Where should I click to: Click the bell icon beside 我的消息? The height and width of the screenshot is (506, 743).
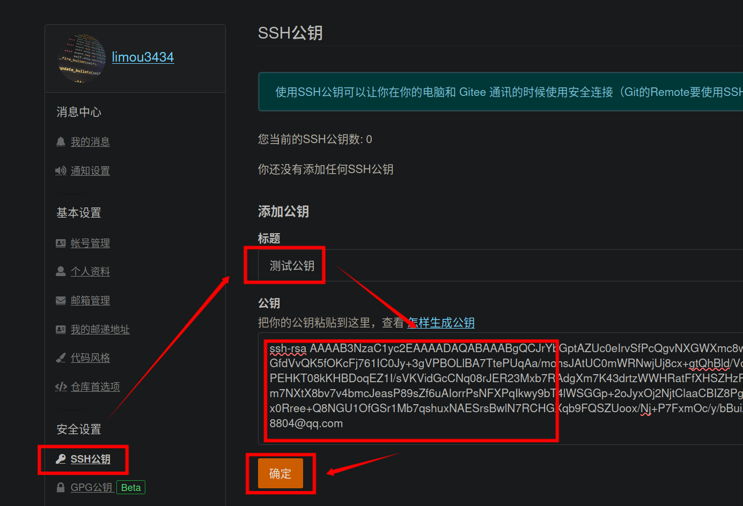pyautogui.click(x=61, y=142)
